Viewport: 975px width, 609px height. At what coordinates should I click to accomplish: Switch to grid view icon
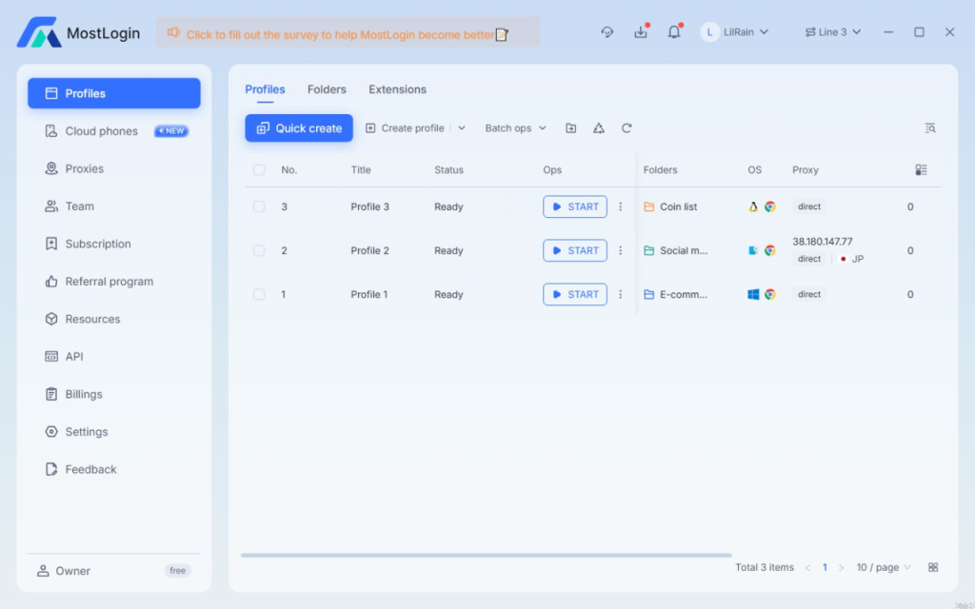[x=933, y=567]
